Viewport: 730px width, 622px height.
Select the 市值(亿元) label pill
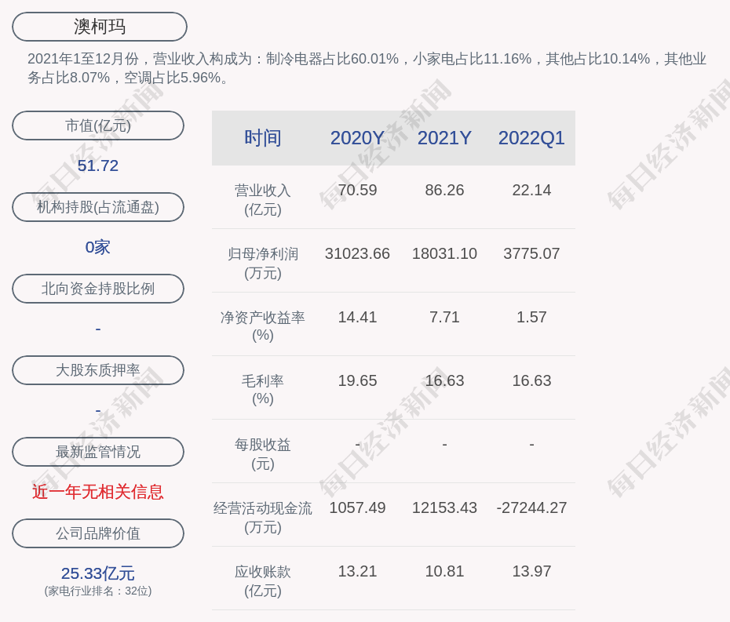point(98,125)
